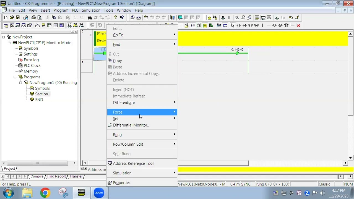Viewport: 354px width, 199px height.
Task: Open the Rung submenu
Action: [142, 135]
